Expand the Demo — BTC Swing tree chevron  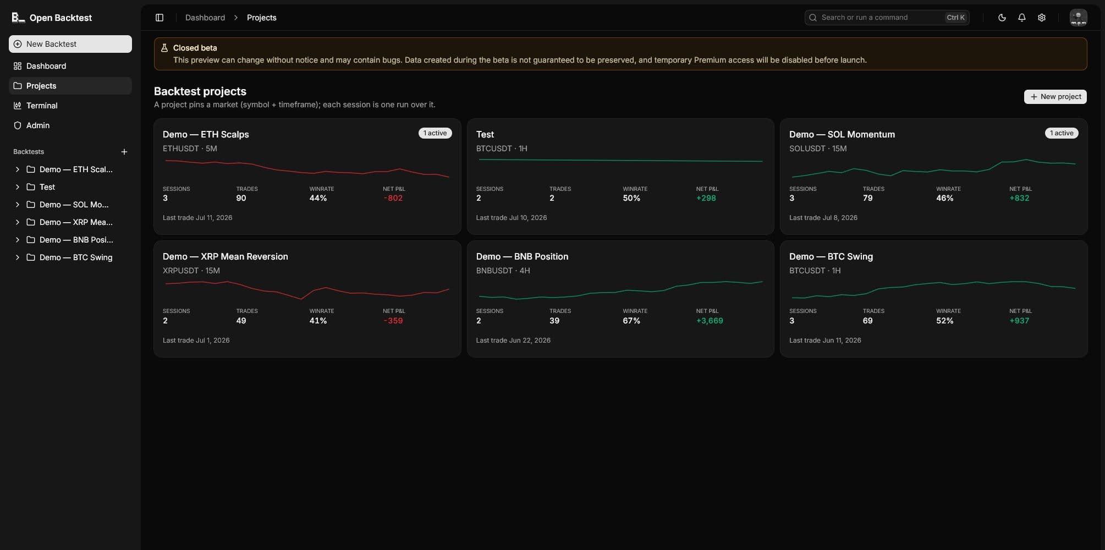(x=17, y=257)
